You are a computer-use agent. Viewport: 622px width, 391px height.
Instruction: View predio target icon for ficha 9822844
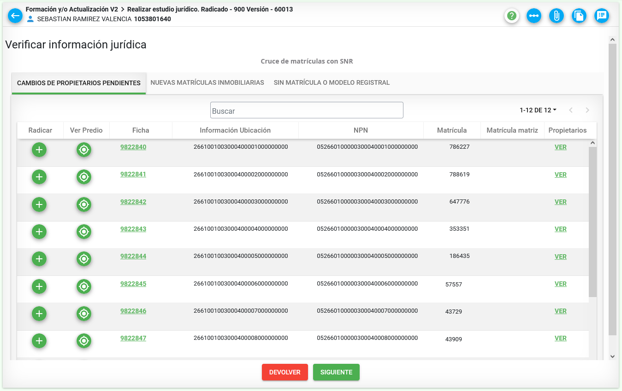pos(84,259)
